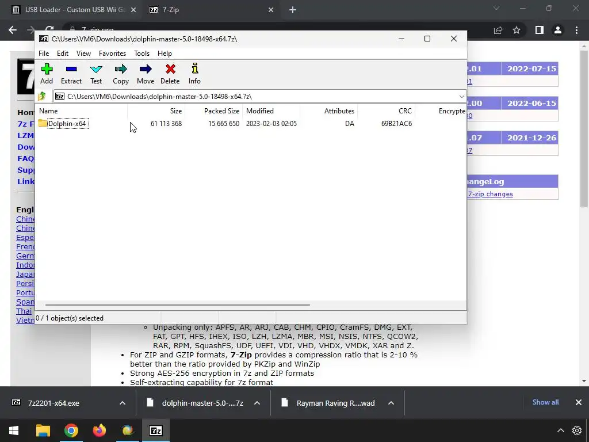Viewport: 589px width, 442px height.
Task: Click packed size 15 665 650
Action: 224,124
